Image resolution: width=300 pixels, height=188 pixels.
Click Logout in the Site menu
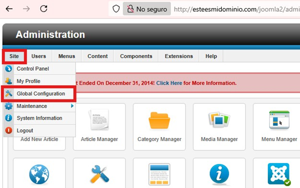(40, 131)
